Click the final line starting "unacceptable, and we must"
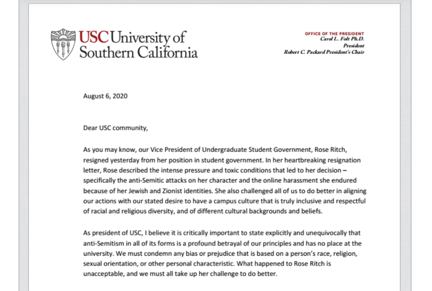This screenshot has width=432, height=291. [x=181, y=274]
